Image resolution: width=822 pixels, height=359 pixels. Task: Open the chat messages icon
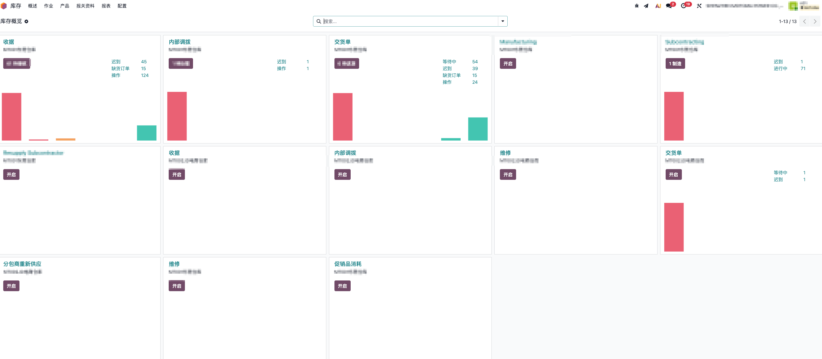click(x=669, y=6)
